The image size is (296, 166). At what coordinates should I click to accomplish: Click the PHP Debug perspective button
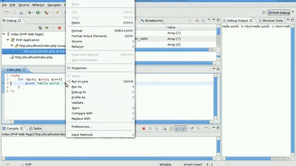coord(279,12)
